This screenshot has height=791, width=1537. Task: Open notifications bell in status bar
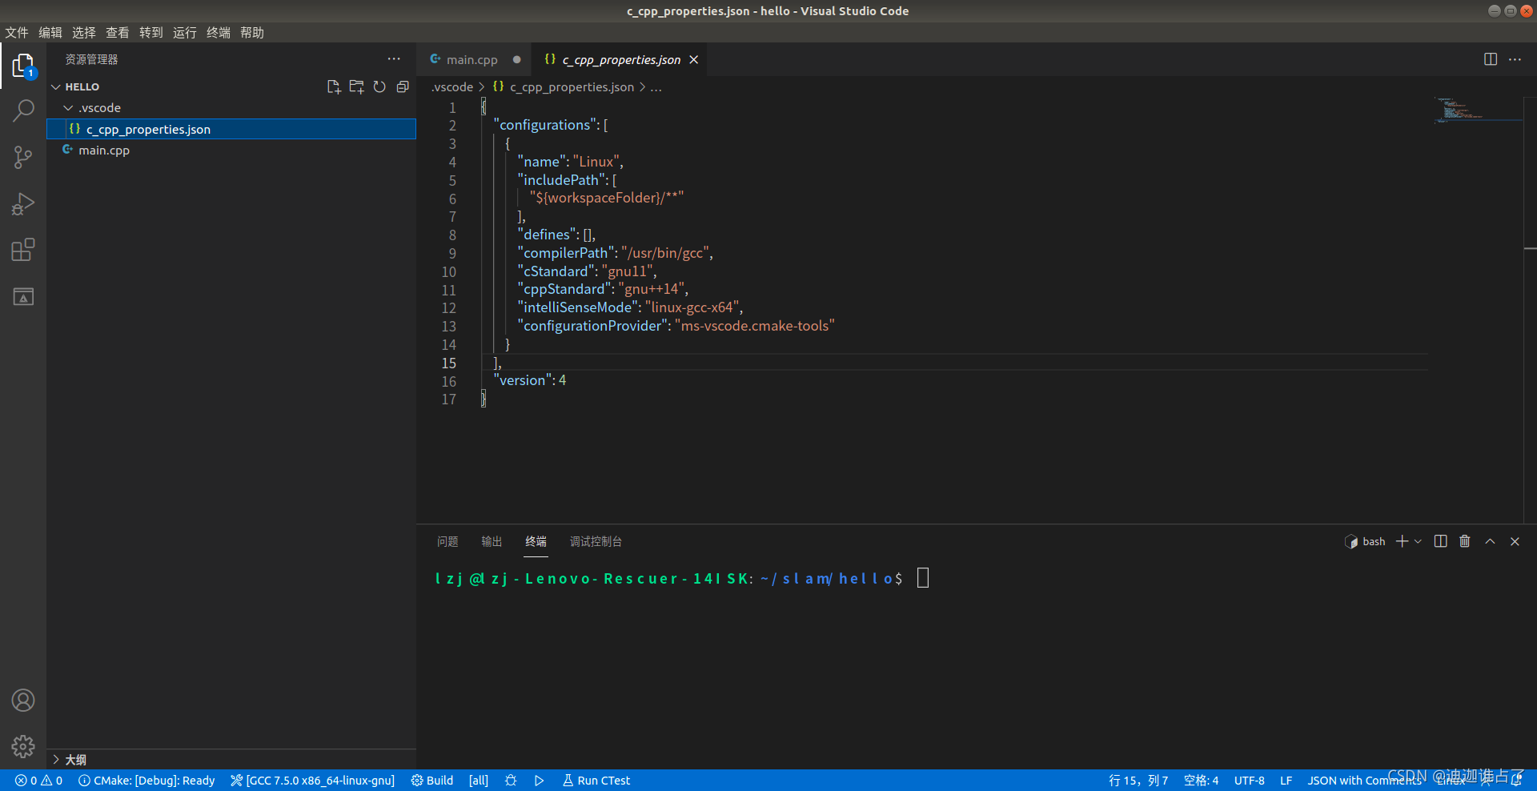pos(1516,780)
